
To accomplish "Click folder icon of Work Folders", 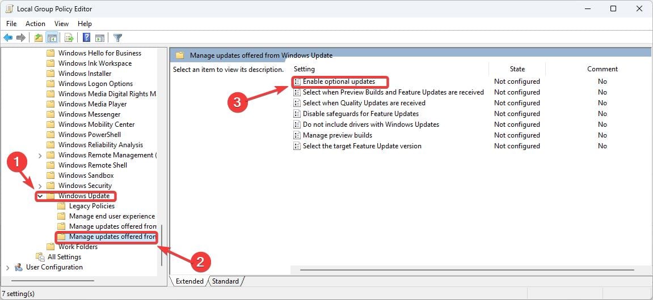I will click(50, 247).
